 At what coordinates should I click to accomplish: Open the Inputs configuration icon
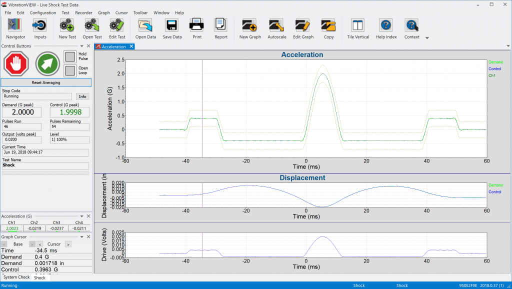coord(39,25)
